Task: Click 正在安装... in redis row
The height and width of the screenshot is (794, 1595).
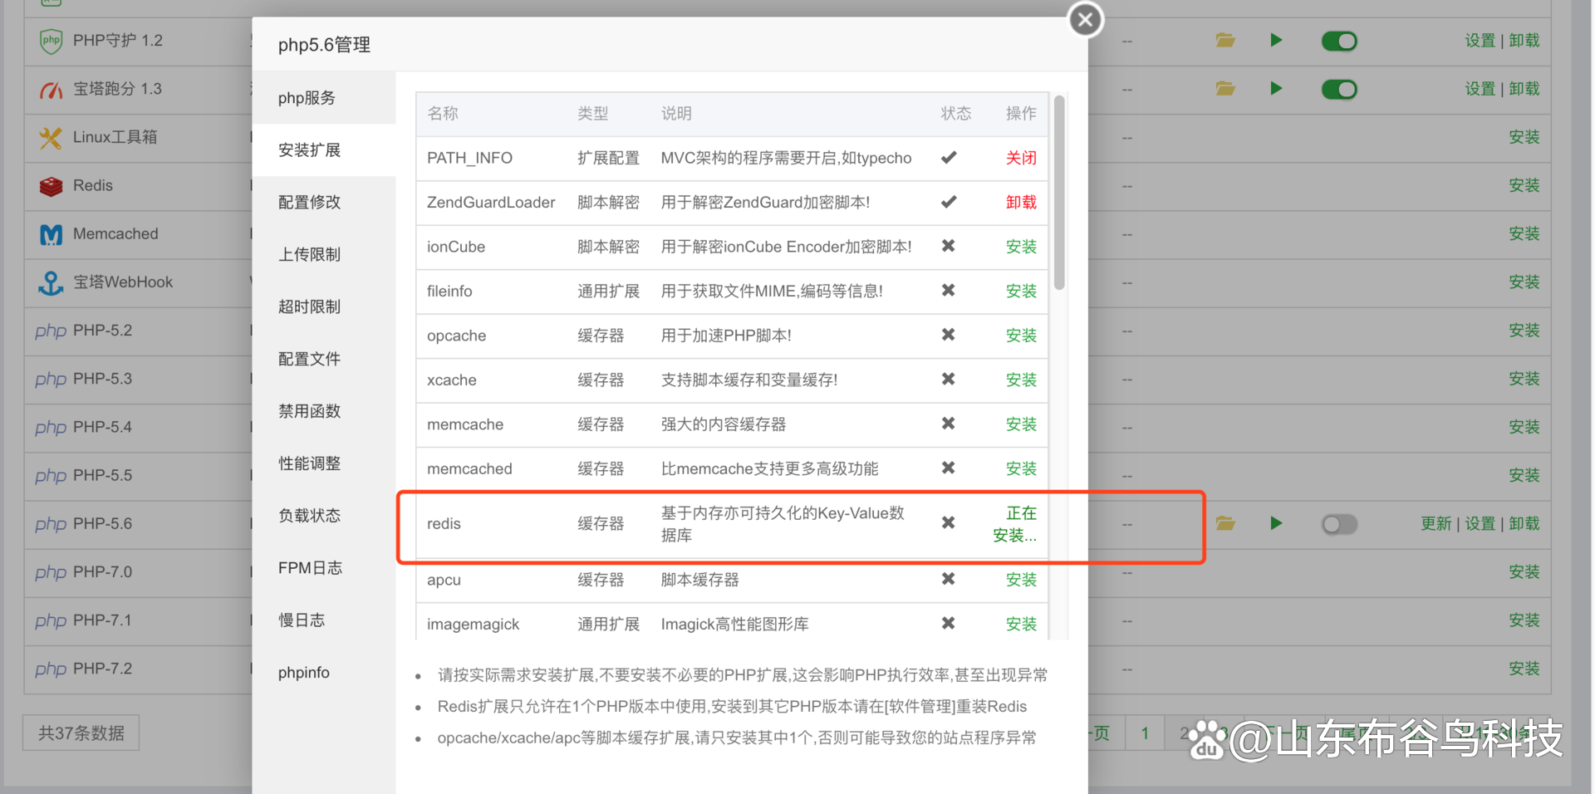Action: pyautogui.click(x=1015, y=524)
